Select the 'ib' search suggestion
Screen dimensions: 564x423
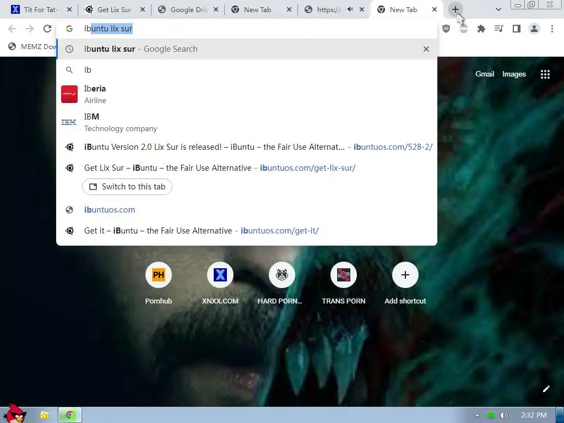click(247, 70)
